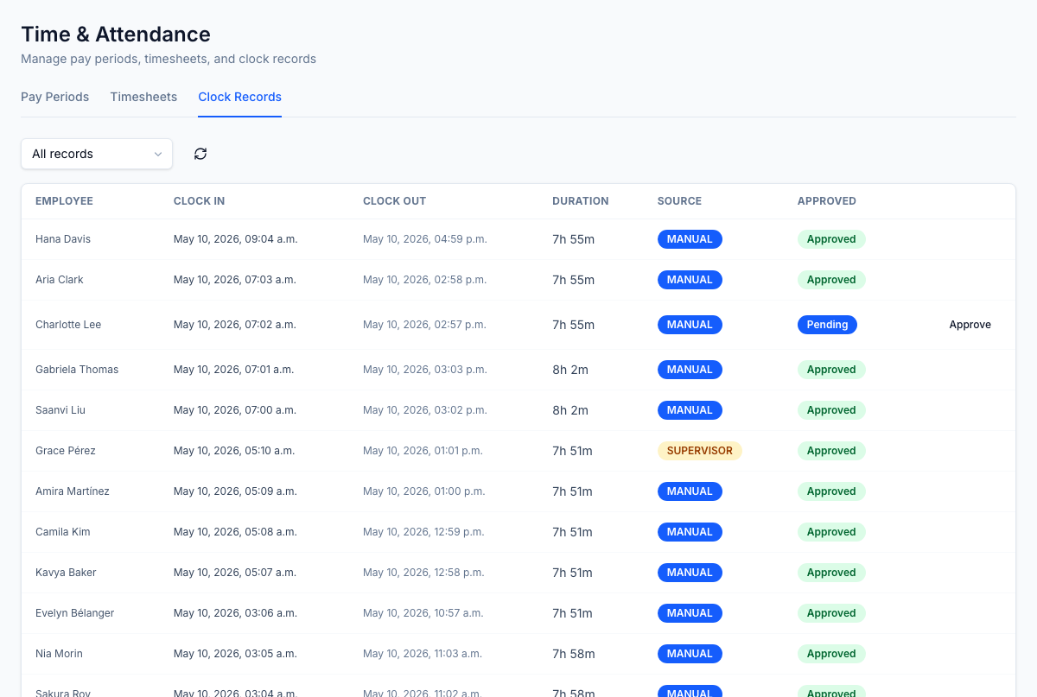Select employee name Nia Morin

click(59, 654)
